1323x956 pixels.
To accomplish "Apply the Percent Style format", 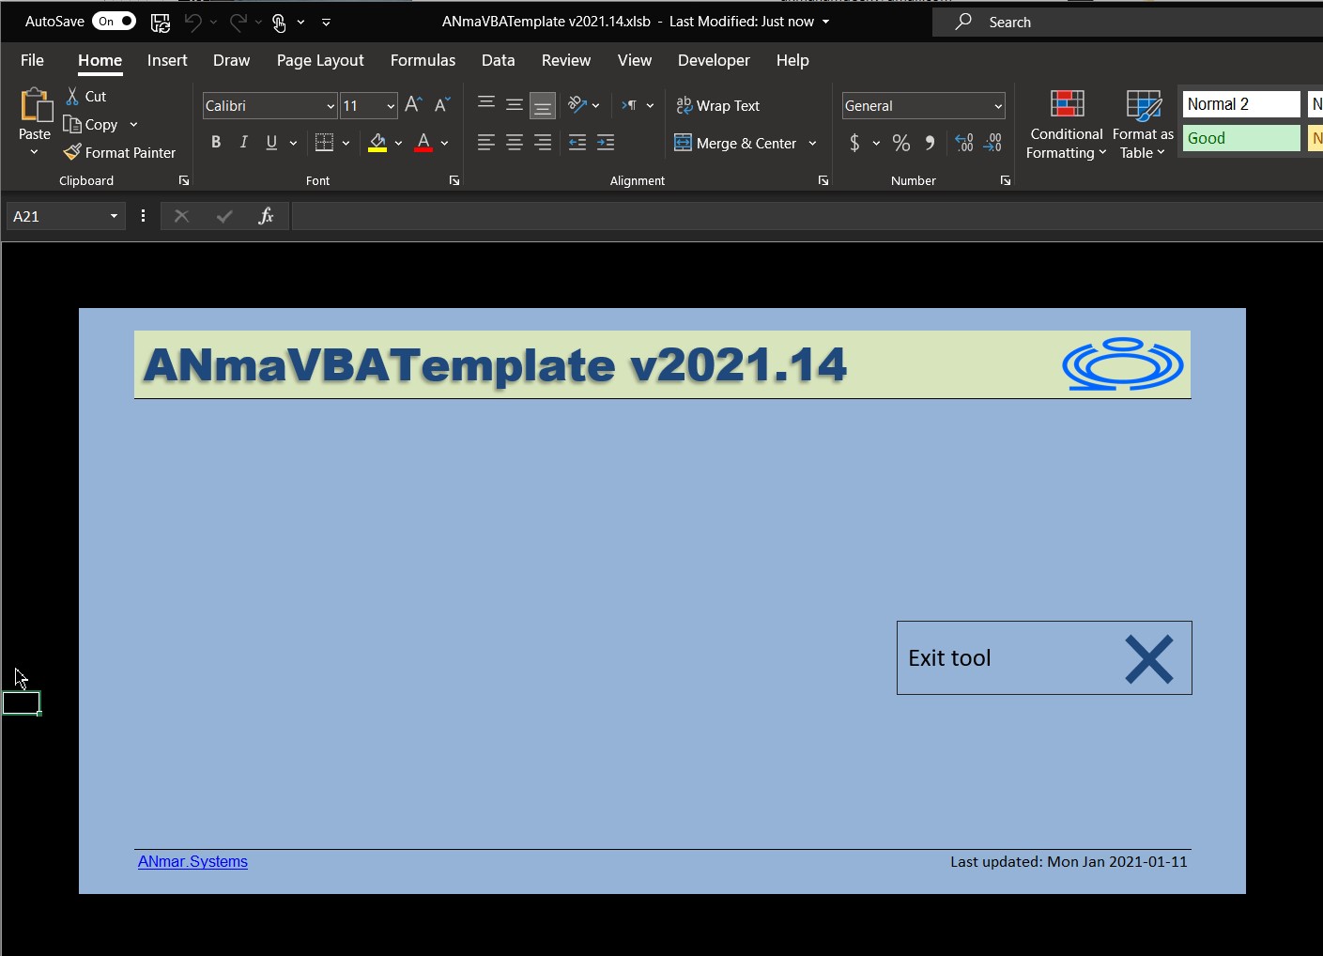I will (x=901, y=143).
